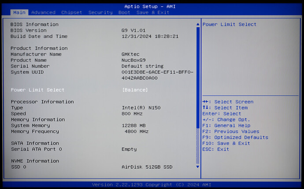The height and width of the screenshot is (189, 304).
Task: Click the Build Date and Time label
Action: coord(39,36)
